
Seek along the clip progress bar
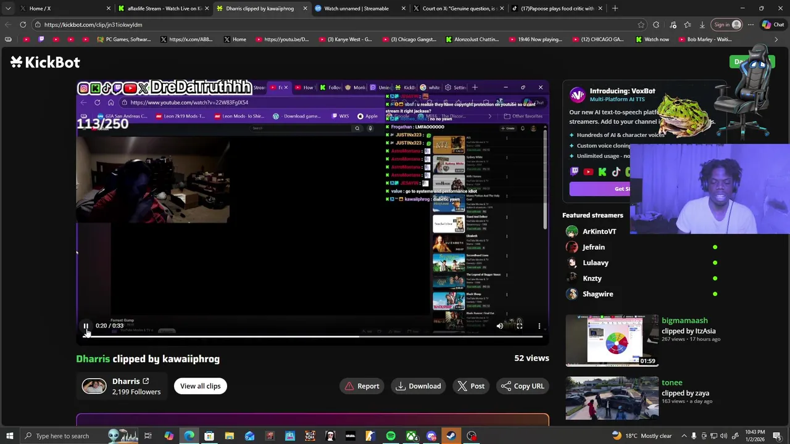[312, 337]
